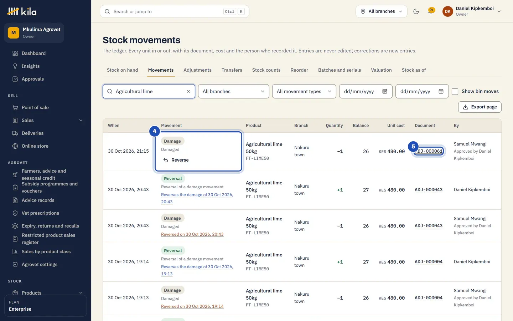Toggle dark mode moon icon
513x321 pixels.
(x=416, y=11)
